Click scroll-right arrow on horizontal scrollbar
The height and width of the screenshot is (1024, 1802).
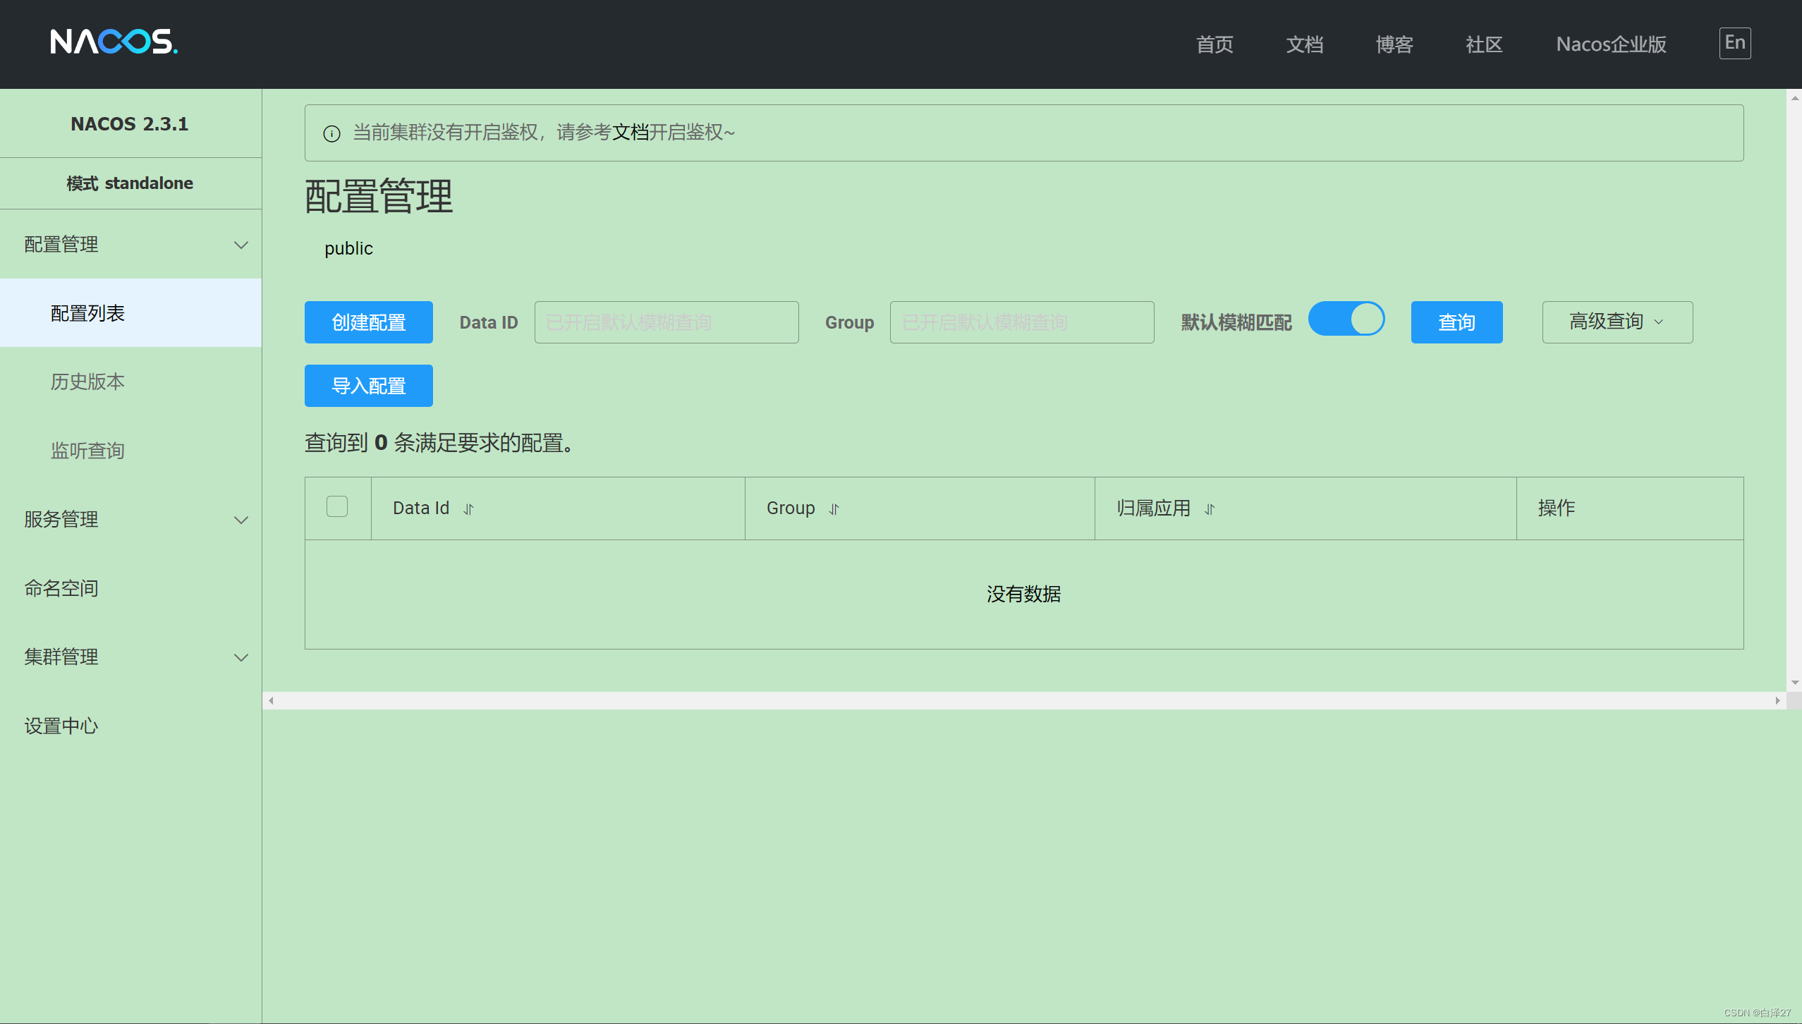point(1777,700)
